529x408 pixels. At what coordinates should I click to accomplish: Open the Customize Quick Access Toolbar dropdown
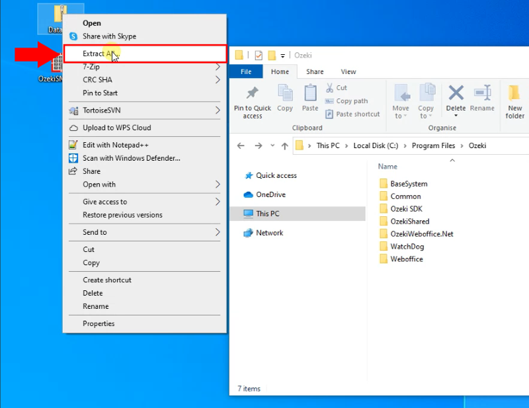click(283, 56)
